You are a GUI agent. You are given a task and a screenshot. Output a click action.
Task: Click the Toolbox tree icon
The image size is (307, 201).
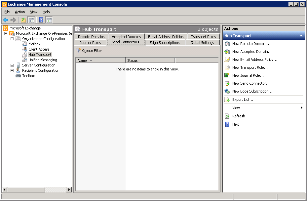18,76
